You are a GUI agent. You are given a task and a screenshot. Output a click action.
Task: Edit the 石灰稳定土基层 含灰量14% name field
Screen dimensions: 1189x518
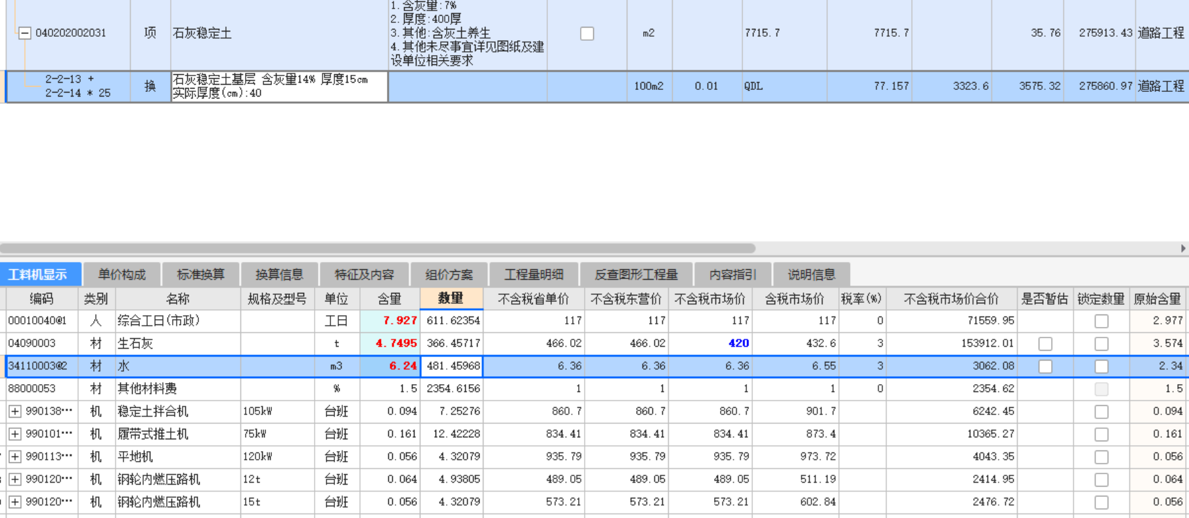click(279, 87)
